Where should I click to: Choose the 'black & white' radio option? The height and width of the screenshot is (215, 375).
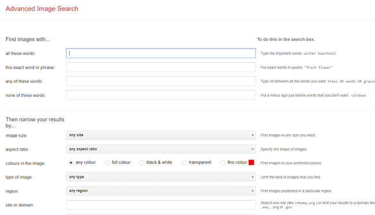point(142,163)
